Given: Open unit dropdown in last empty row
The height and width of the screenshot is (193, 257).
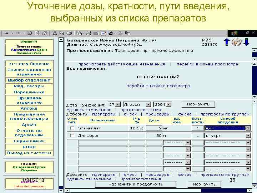Looking at the screenshot, I should point(177,169).
